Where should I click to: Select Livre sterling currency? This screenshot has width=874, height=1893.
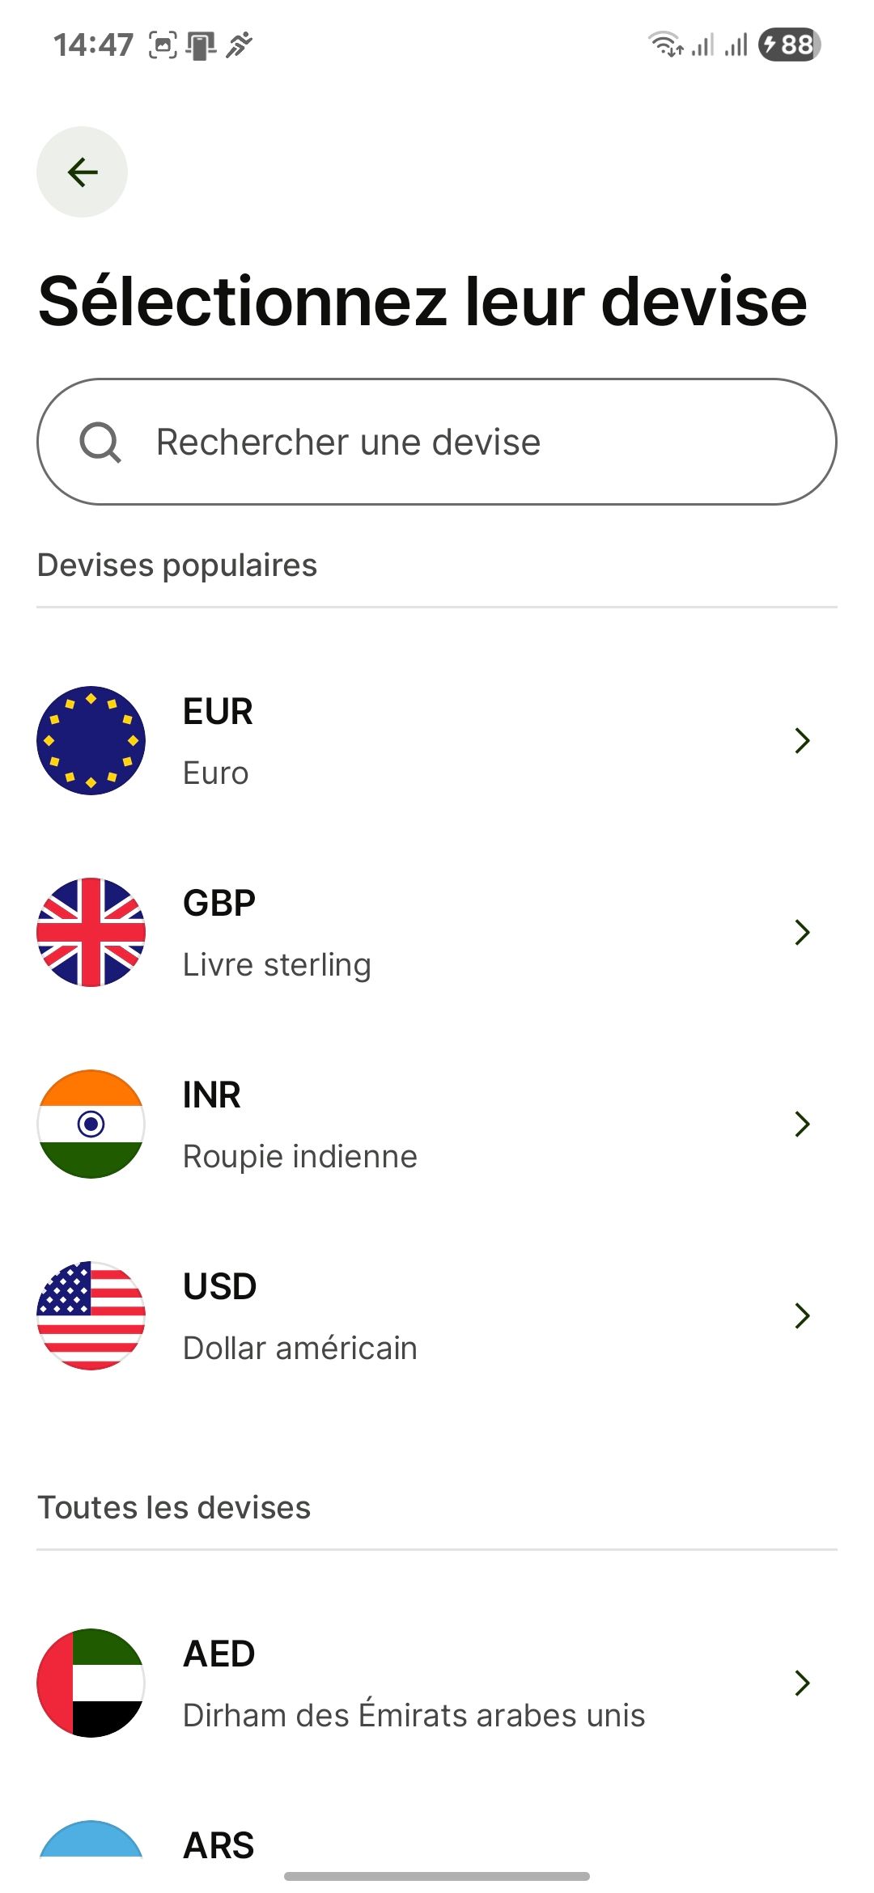(x=437, y=932)
